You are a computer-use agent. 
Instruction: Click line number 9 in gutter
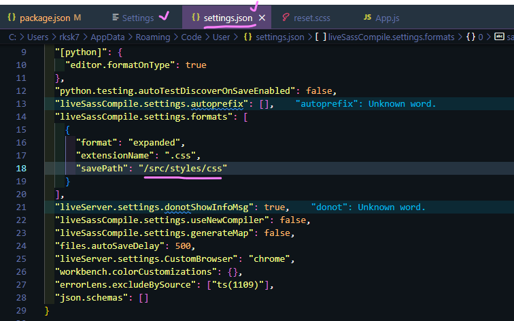(24, 52)
